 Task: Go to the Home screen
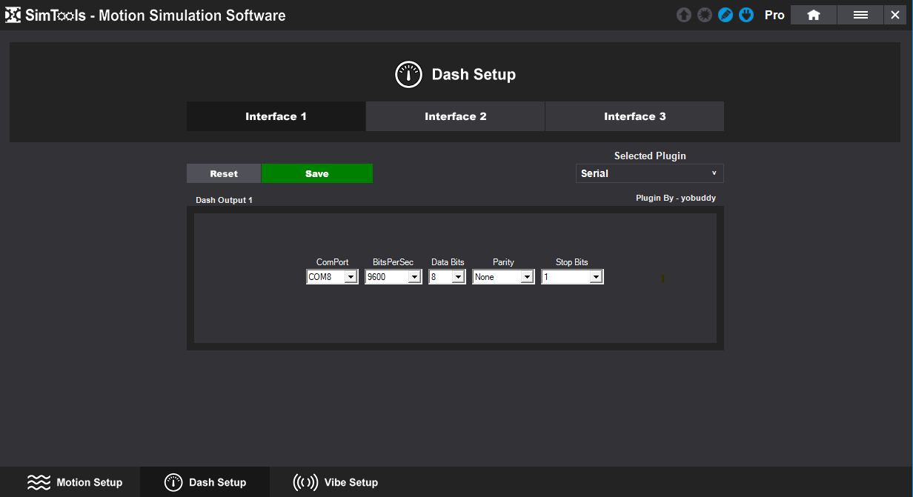click(813, 15)
